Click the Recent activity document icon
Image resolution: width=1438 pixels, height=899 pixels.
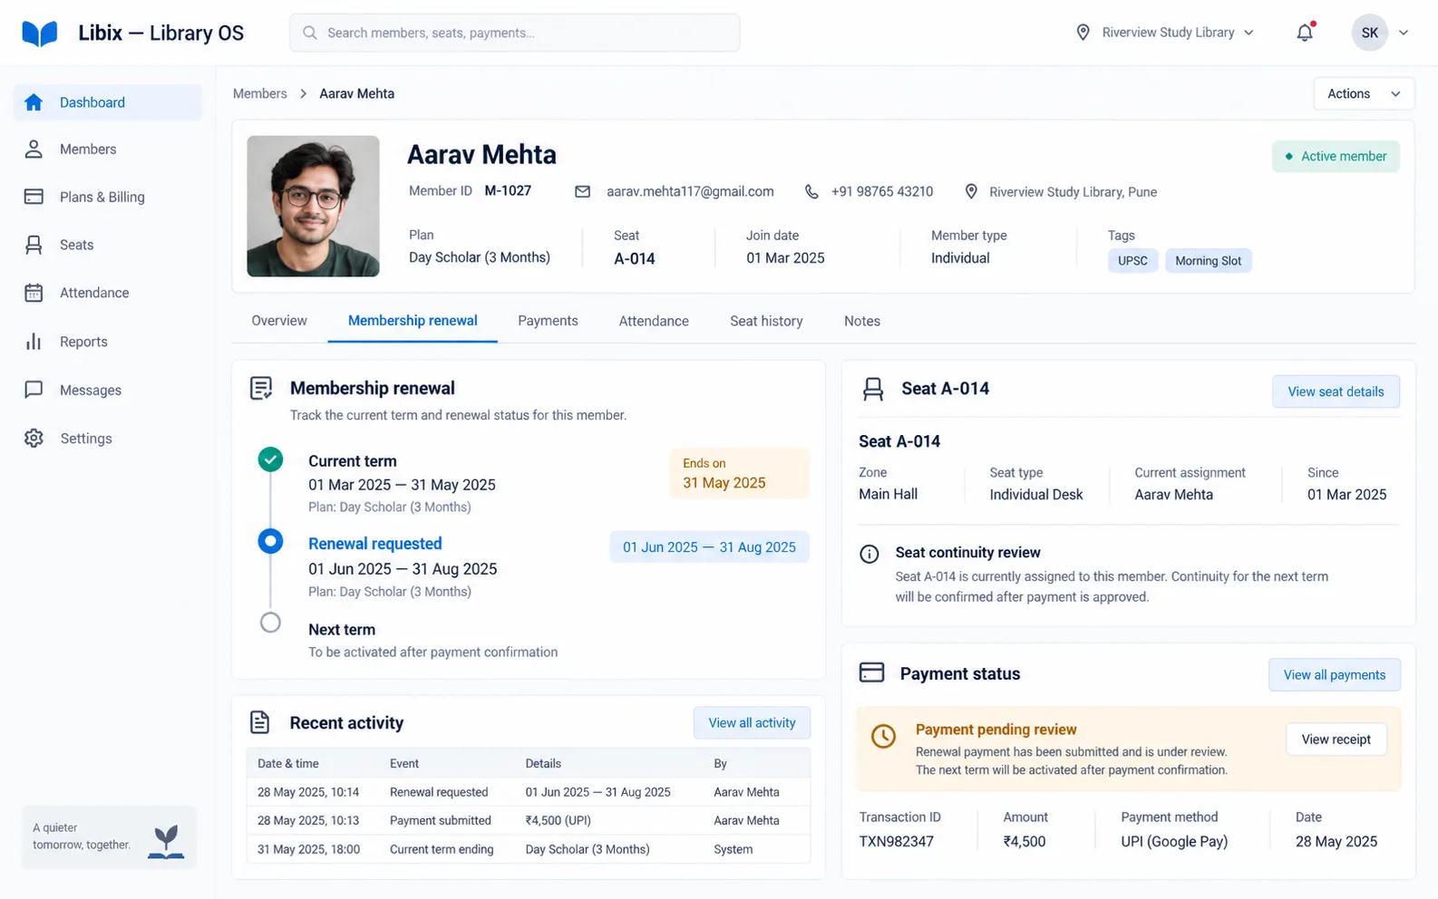coord(260,722)
